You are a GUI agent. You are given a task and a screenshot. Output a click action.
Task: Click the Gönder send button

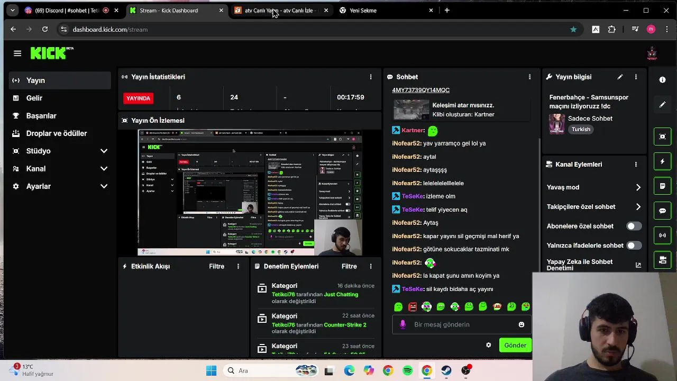click(515, 346)
